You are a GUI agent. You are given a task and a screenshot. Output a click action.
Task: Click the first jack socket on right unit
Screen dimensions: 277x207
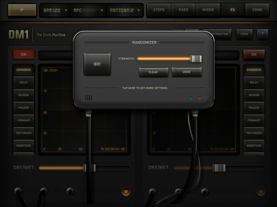(152, 192)
